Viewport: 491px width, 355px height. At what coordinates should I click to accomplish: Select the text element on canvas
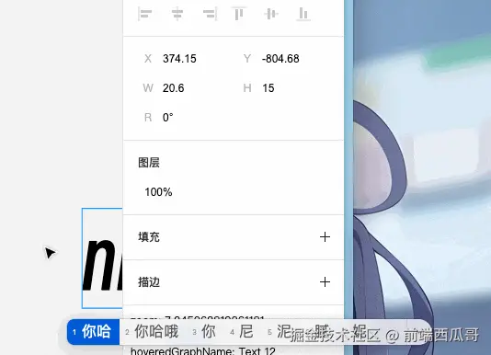(102, 258)
